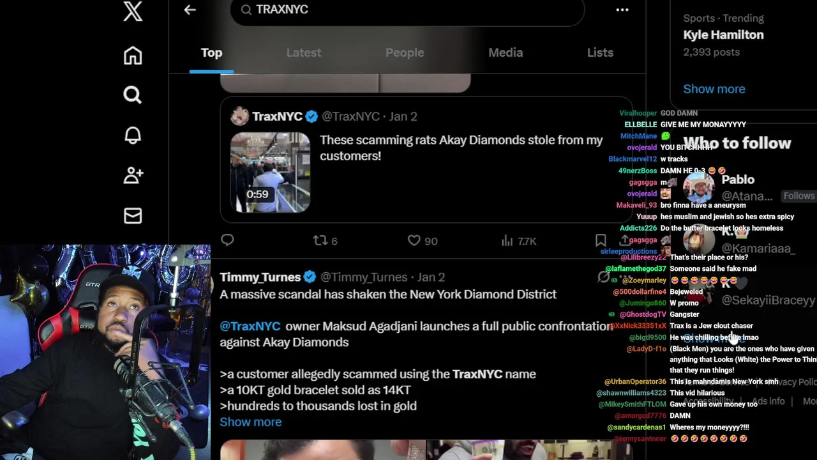Show more trending topics
Image resolution: width=817 pixels, height=460 pixels.
[714, 89]
